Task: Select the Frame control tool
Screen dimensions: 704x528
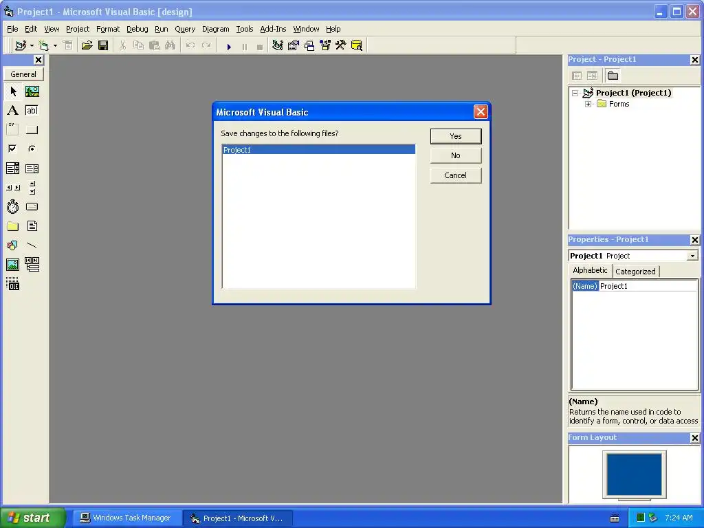Action: click(x=13, y=130)
